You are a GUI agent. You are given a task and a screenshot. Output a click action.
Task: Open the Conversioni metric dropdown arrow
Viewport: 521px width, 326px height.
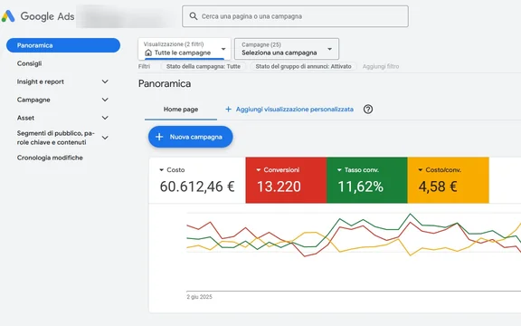[259, 170]
